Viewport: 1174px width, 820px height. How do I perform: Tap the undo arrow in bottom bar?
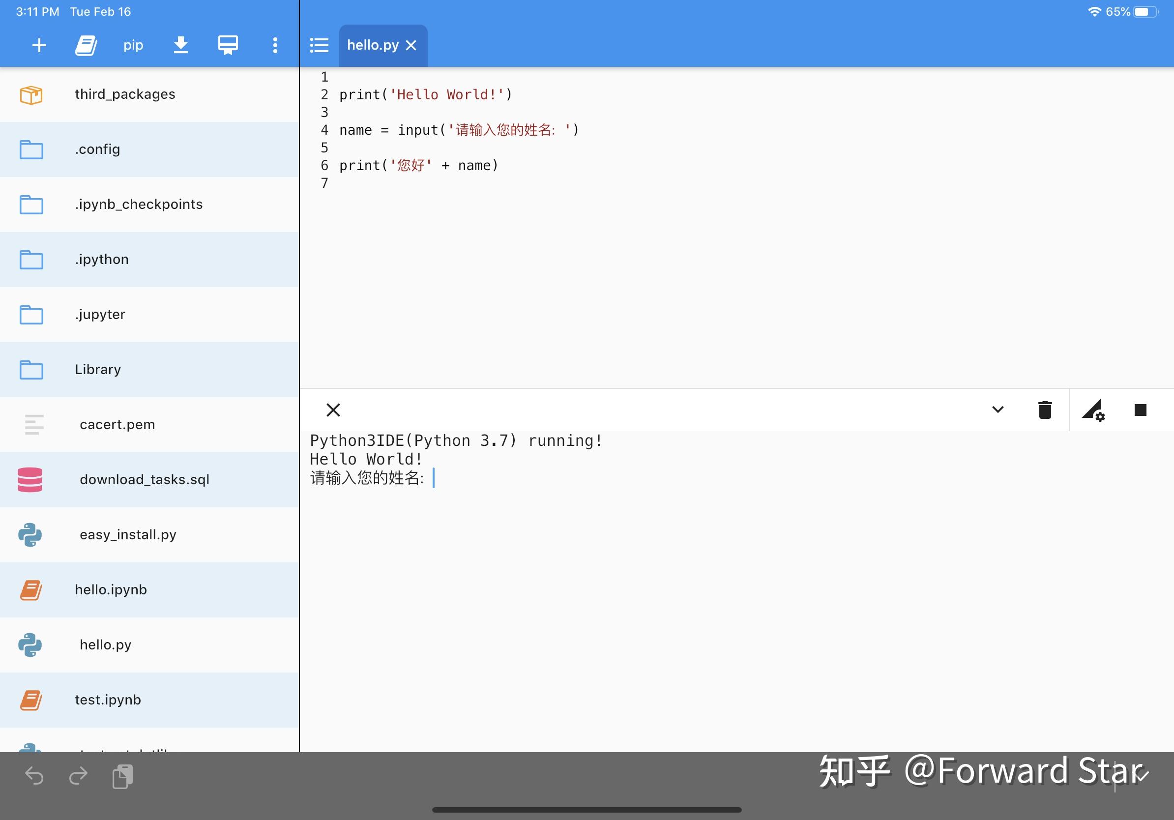tap(34, 776)
